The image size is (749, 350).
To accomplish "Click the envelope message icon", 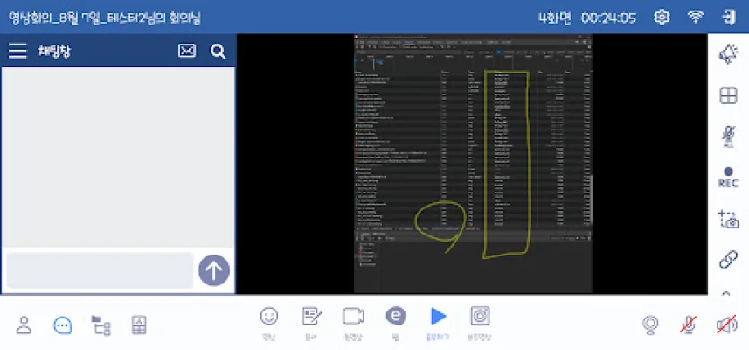I will 187,52.
